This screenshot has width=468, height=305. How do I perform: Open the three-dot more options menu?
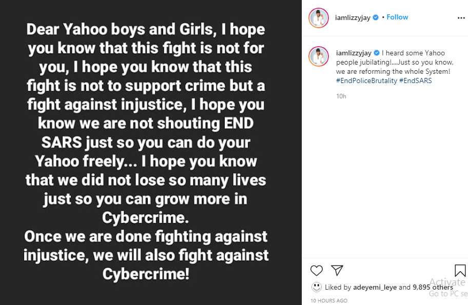click(461, 17)
